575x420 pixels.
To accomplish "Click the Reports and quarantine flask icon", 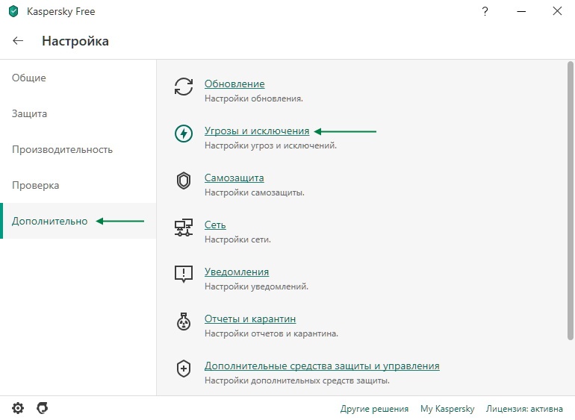I will click(x=184, y=322).
